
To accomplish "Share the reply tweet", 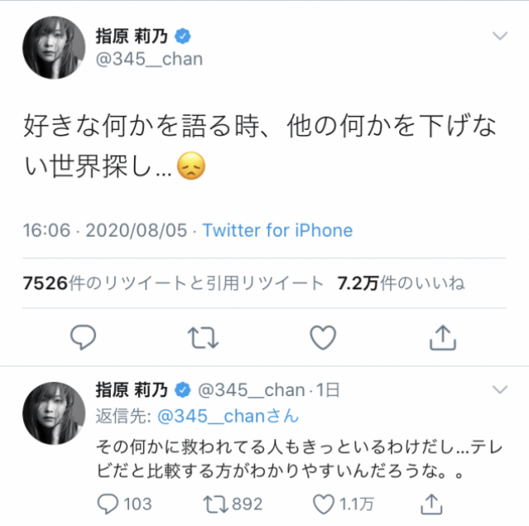I will 431,504.
